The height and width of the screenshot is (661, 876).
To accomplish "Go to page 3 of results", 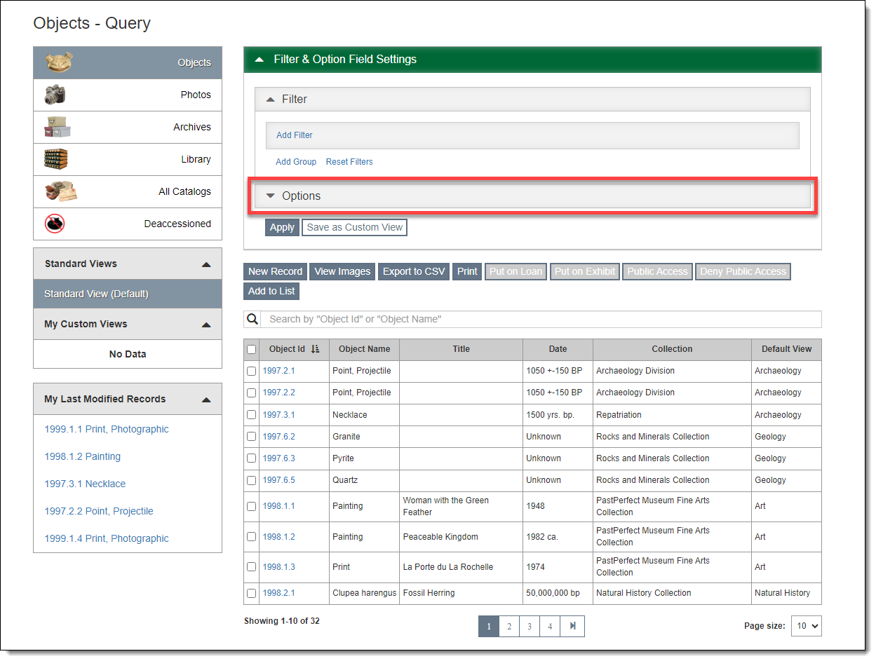I will point(530,626).
